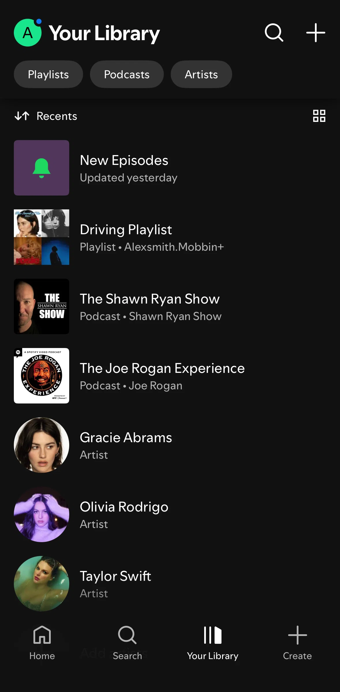The image size is (340, 692).
Task: Open New Episodes bell thumbnail
Action: coord(42,168)
